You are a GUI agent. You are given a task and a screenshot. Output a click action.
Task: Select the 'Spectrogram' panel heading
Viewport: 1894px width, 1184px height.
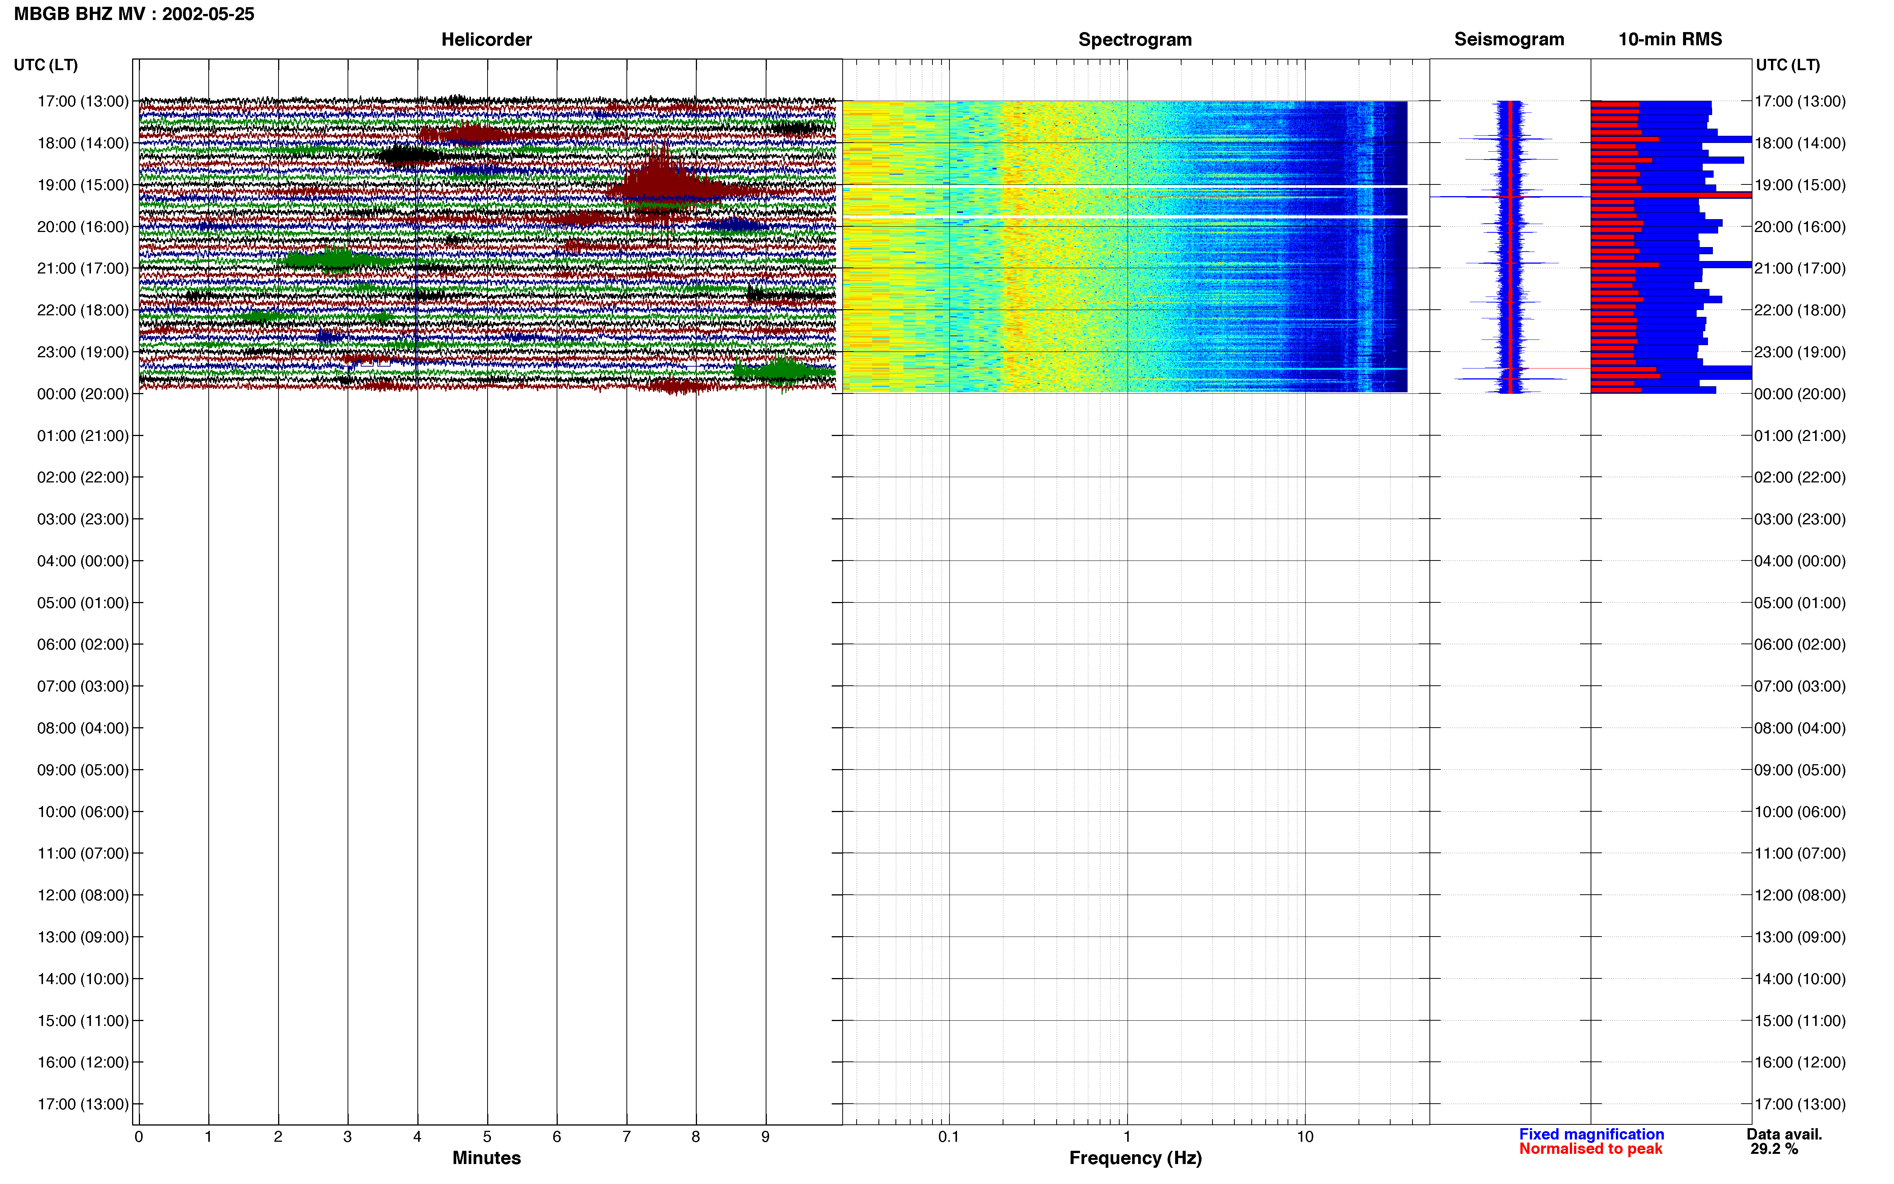(x=1135, y=39)
